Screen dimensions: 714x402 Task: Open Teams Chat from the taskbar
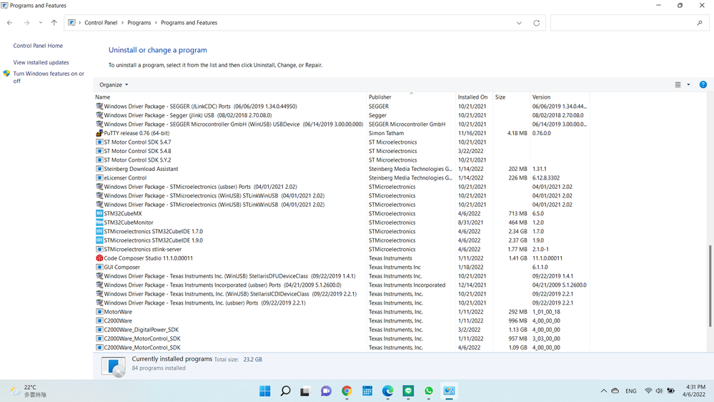coord(326,391)
